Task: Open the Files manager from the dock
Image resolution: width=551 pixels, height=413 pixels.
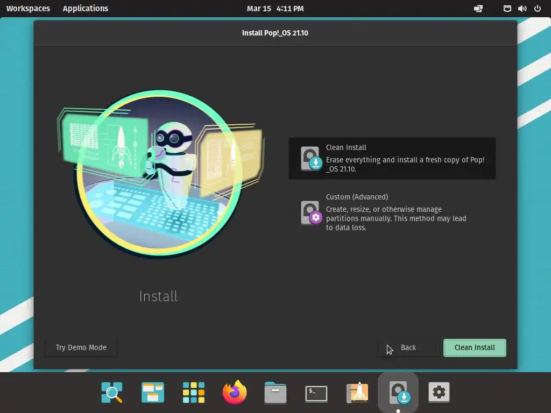Action: click(x=275, y=392)
